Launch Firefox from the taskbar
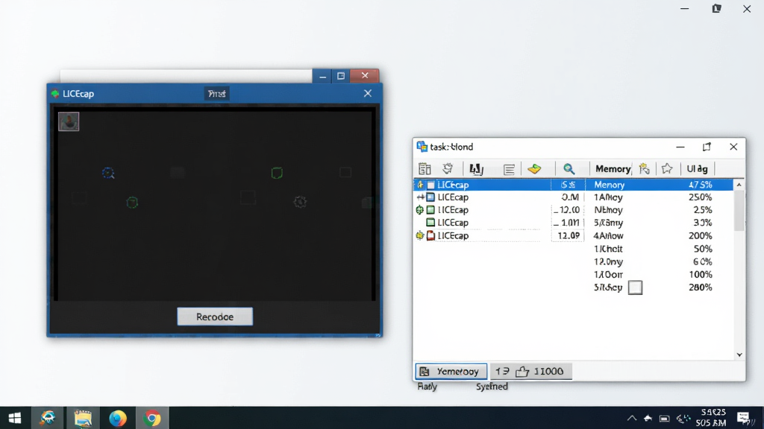This screenshot has height=429, width=764. click(117, 418)
